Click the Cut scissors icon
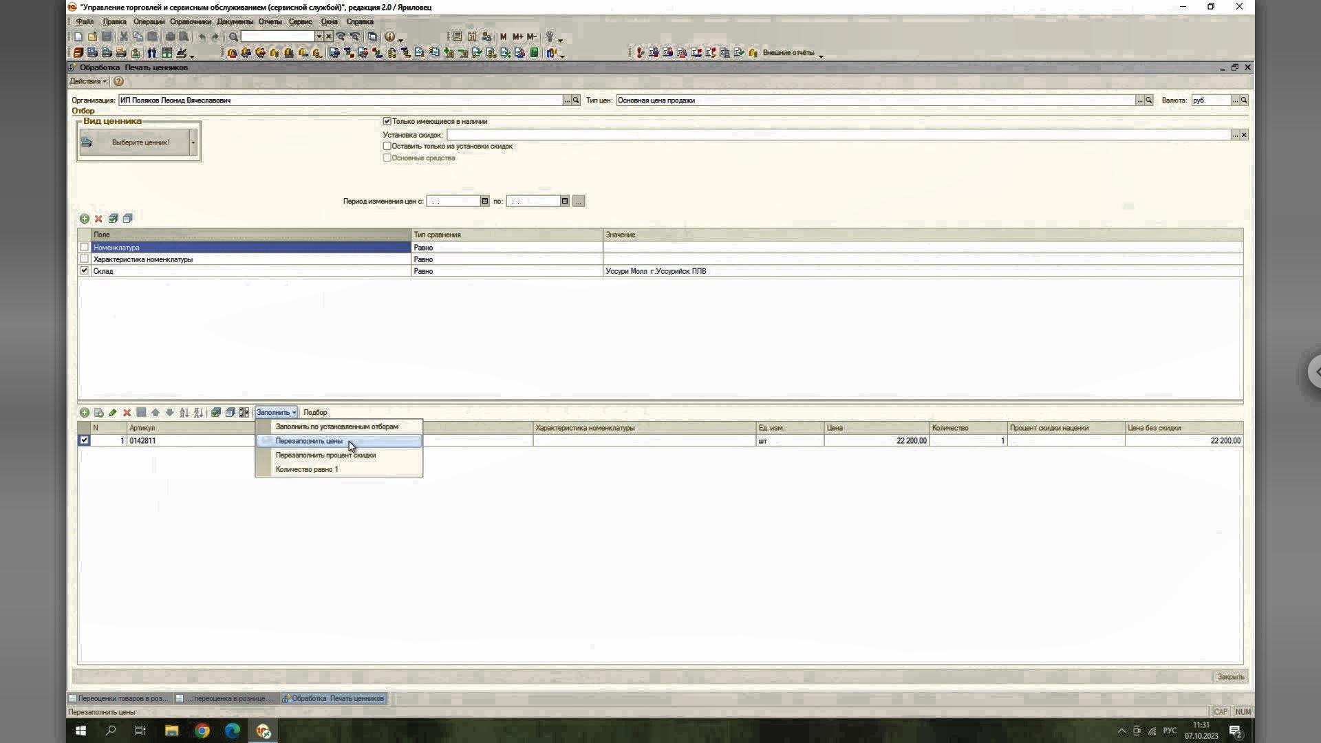1321x743 pixels. [x=124, y=37]
